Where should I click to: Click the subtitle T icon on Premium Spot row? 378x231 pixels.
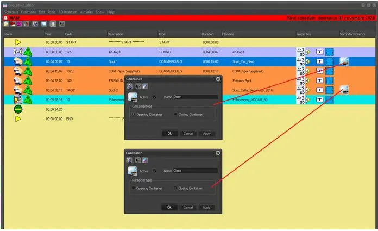tap(320, 80)
